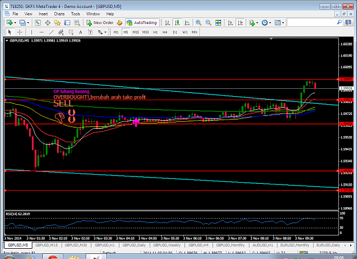Viewport: 357px width, 259px height.
Task: Open the MetaEditor yellow book icon
Action: 119,23
